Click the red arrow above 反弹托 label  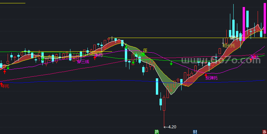click(x=206, y=75)
